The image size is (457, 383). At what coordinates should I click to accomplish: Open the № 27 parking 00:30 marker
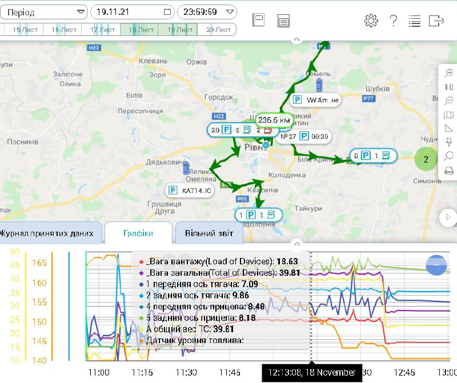(x=304, y=136)
